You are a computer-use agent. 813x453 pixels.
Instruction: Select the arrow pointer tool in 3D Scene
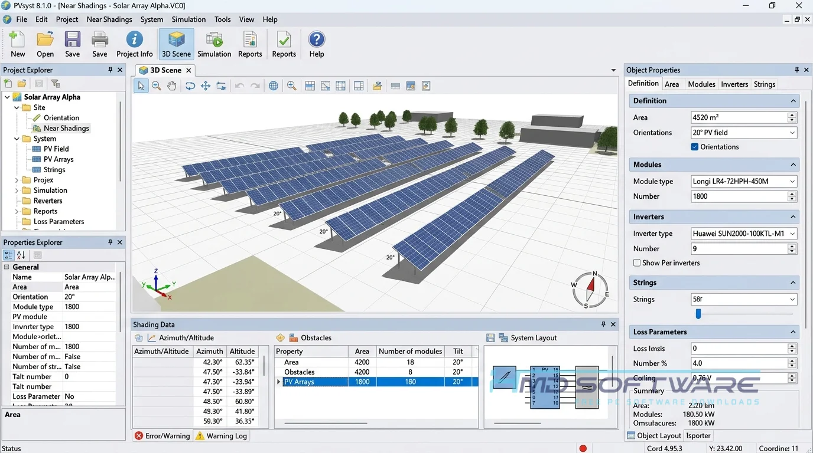point(141,86)
